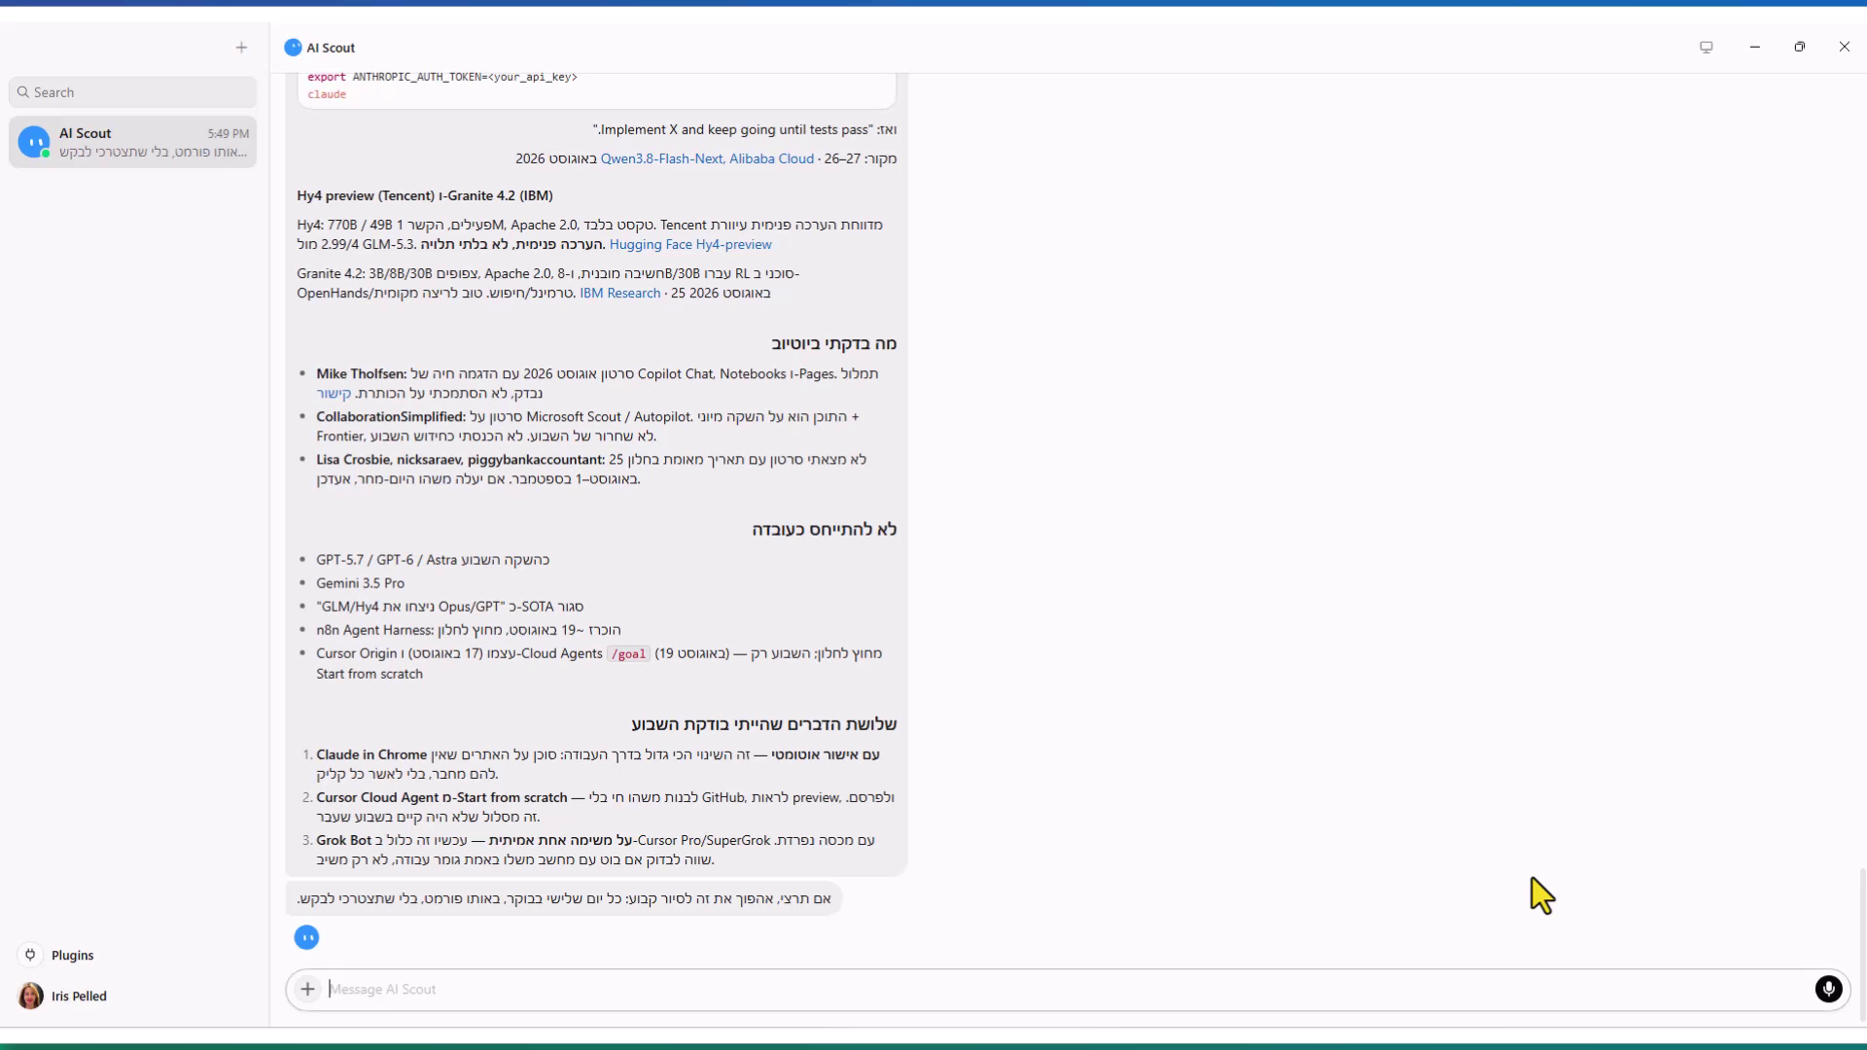Click the Gemini 3.5 Pro bullet
The height and width of the screenshot is (1050, 1867).
pos(360,583)
